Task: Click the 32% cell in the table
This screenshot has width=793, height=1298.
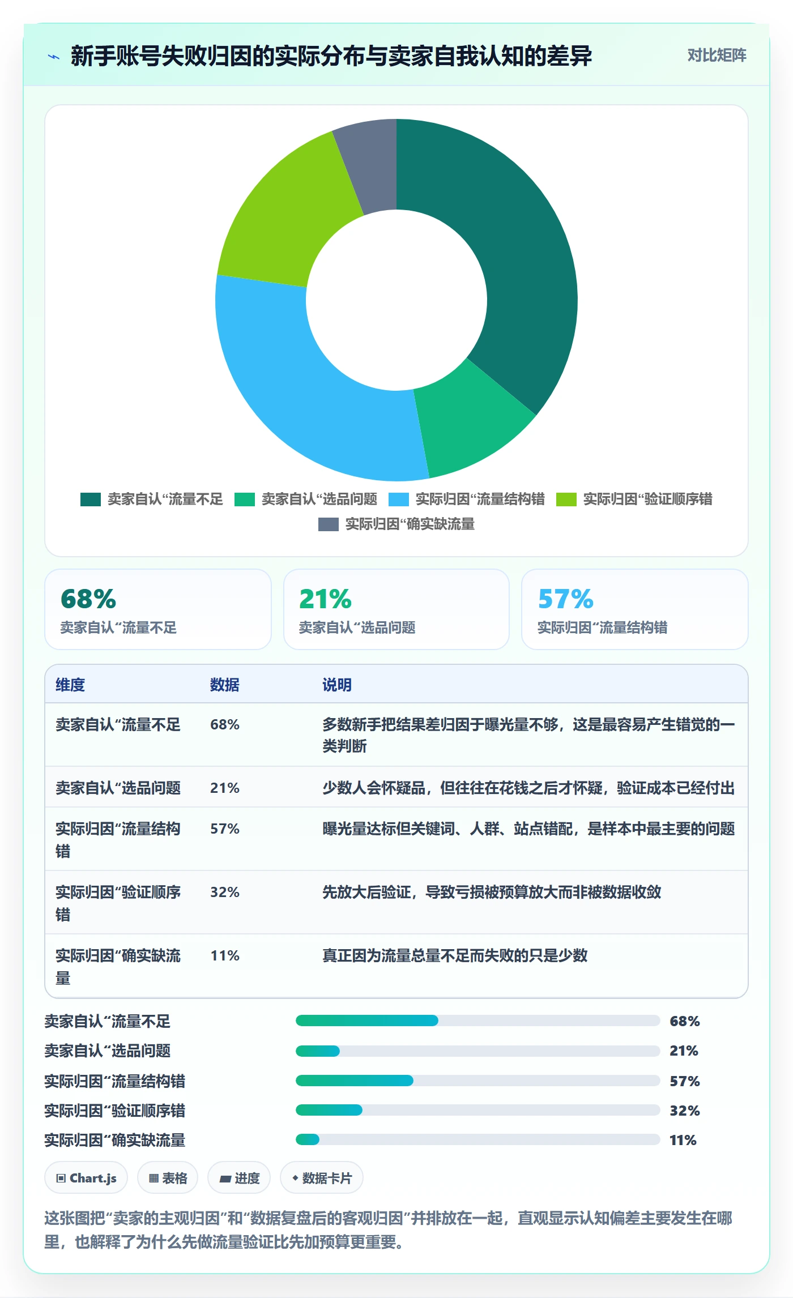Action: point(225,893)
